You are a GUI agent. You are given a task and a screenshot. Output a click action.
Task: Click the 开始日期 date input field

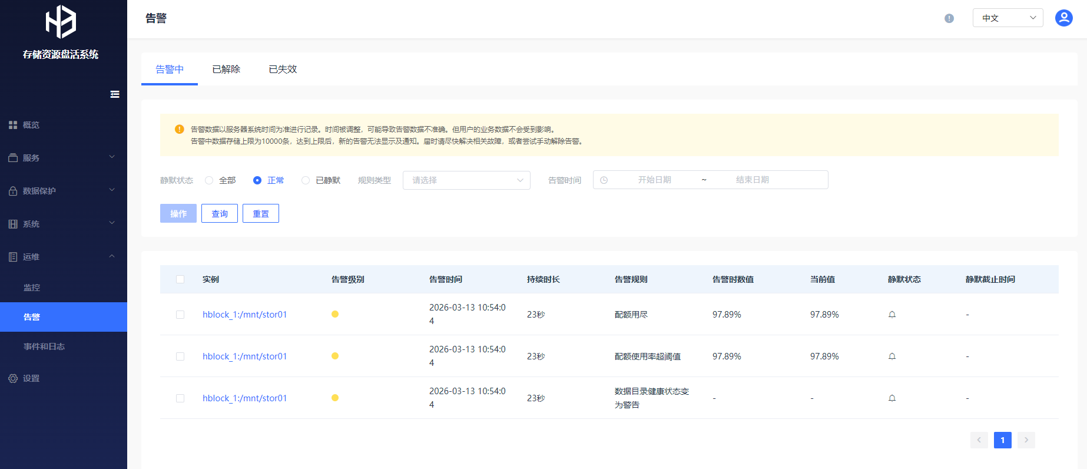click(x=654, y=180)
